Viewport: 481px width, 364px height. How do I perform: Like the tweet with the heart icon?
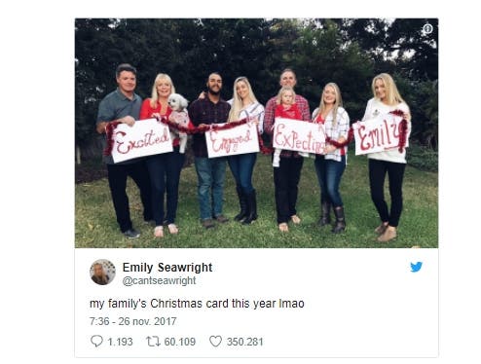215,342
